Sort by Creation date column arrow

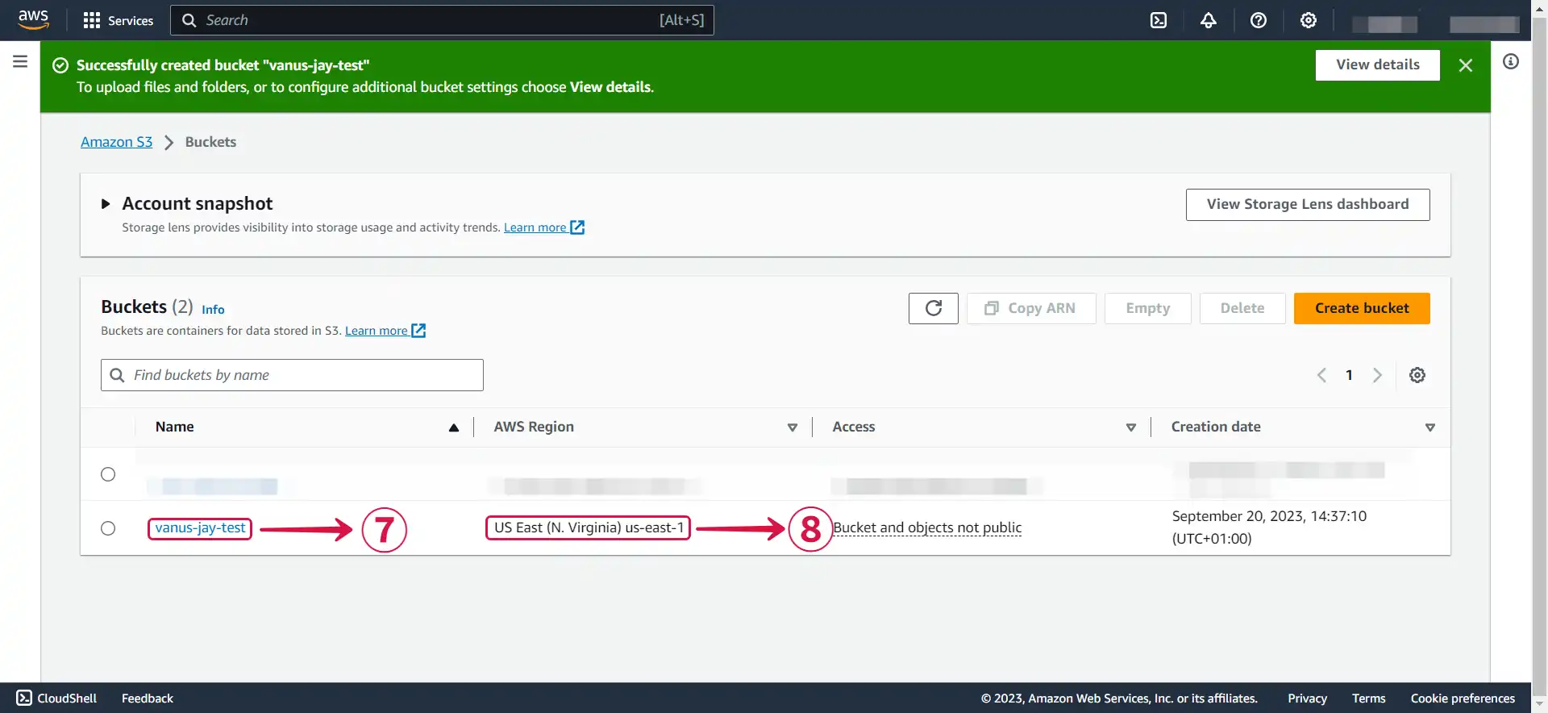coord(1430,427)
